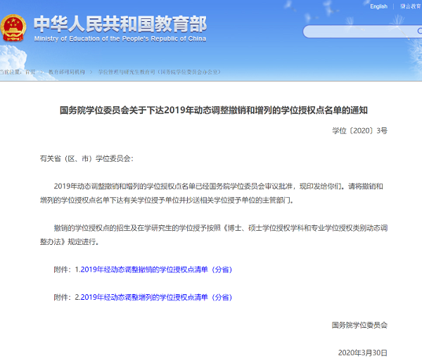Click the 中华人民共和国教育部 site title
422x361 pixels.
(x=120, y=24)
